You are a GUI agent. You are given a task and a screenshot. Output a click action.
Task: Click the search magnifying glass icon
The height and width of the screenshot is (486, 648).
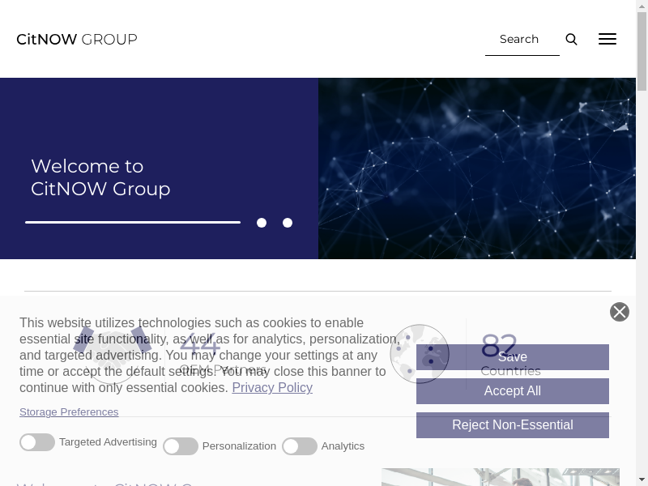[x=571, y=39]
